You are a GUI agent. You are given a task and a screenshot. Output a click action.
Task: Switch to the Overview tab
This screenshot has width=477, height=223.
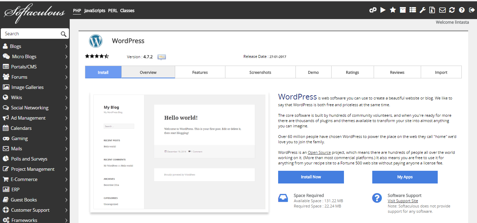tap(148, 72)
